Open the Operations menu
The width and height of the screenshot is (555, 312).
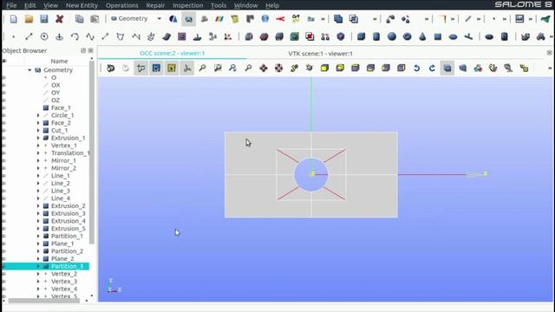pos(121,5)
